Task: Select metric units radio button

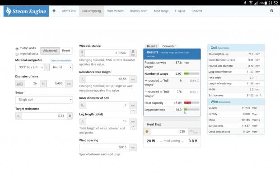Action: click(x=17, y=49)
